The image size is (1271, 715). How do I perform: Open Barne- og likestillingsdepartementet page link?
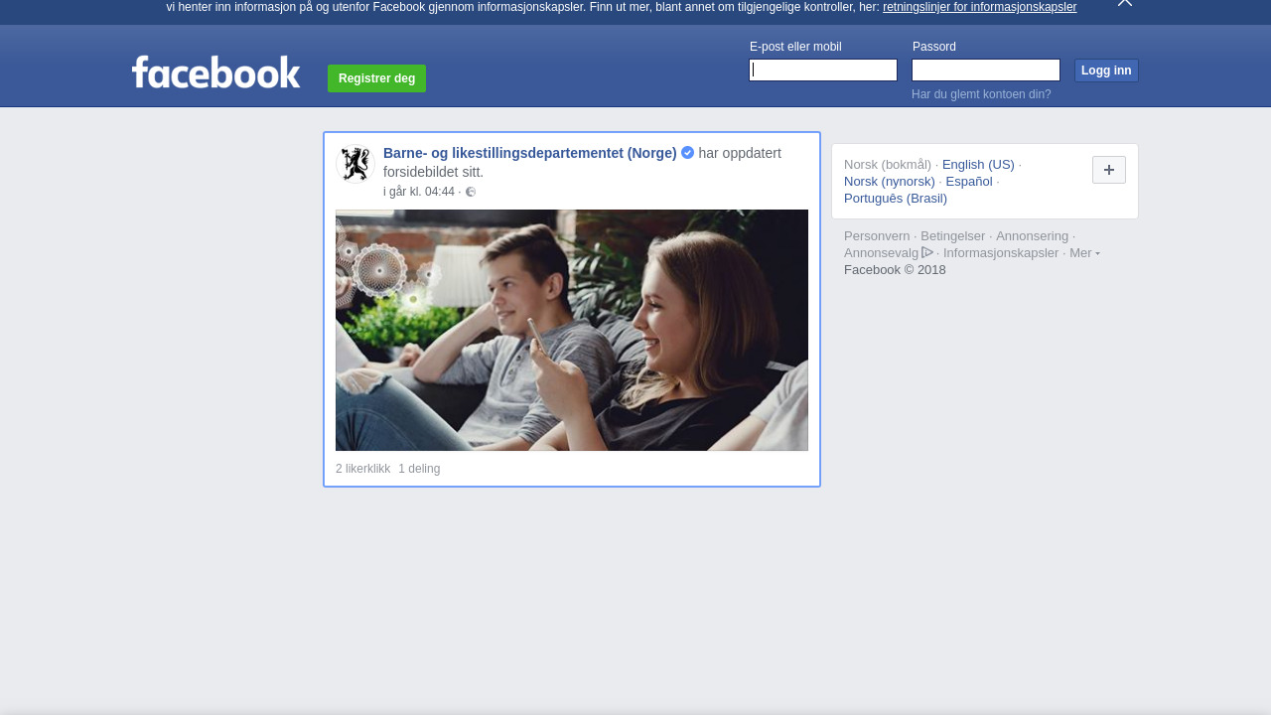[529, 153]
